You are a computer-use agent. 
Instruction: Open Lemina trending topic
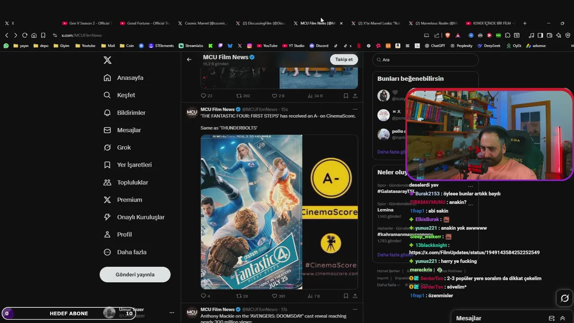(385, 210)
